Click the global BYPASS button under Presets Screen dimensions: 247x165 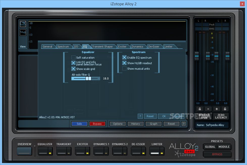pyautogui.click(x=217, y=154)
